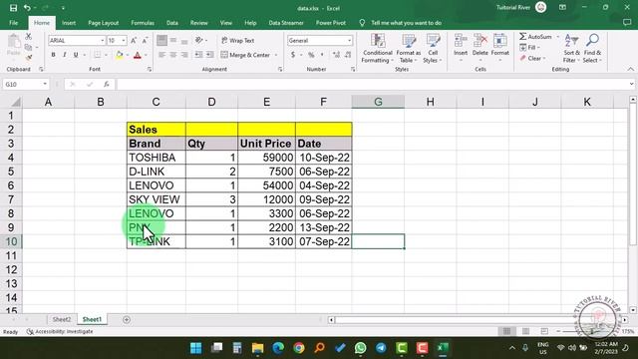Open Sort & Filter menu
The height and width of the screenshot is (359, 638).
571,49
